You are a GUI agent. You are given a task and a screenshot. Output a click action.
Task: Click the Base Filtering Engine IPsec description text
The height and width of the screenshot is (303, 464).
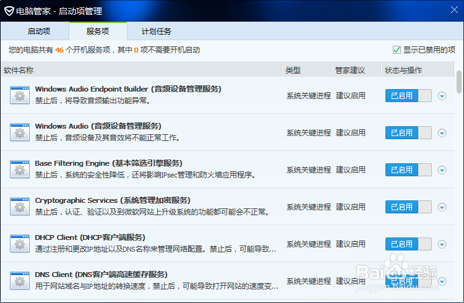[145, 175]
